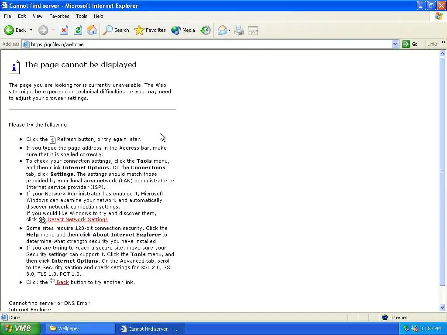Open the File menu
This screenshot has width=447, height=335.
[x=7, y=16]
